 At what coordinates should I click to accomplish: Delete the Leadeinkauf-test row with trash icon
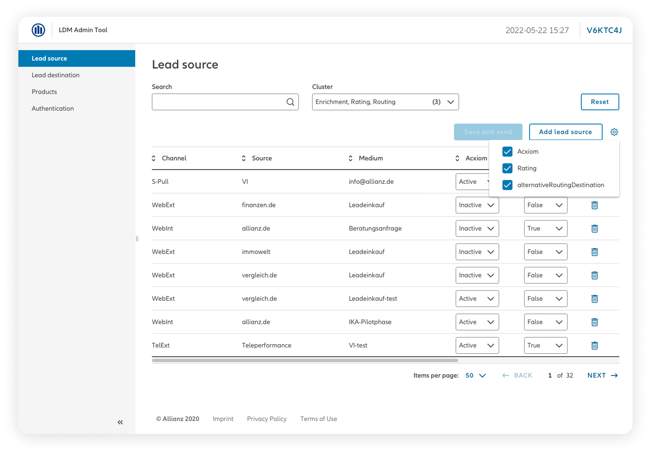(595, 299)
